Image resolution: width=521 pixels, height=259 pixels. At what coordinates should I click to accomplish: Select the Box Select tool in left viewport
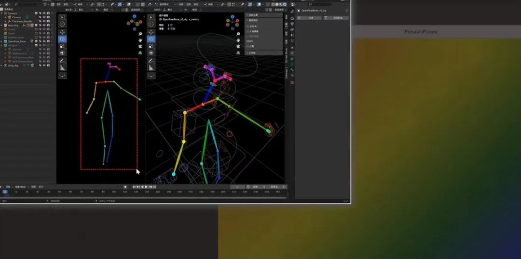tap(62, 17)
